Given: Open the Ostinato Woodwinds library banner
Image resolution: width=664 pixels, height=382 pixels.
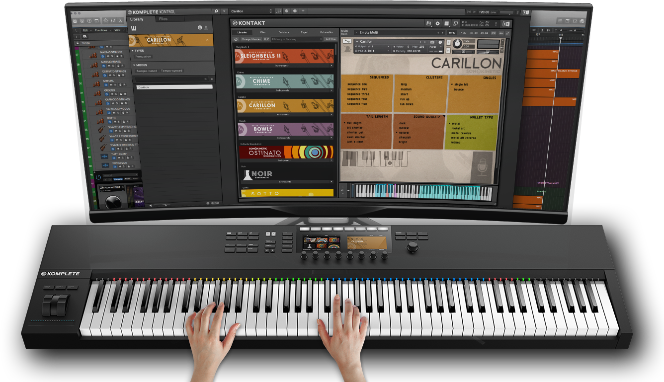Looking at the screenshot, I should click(x=286, y=152).
